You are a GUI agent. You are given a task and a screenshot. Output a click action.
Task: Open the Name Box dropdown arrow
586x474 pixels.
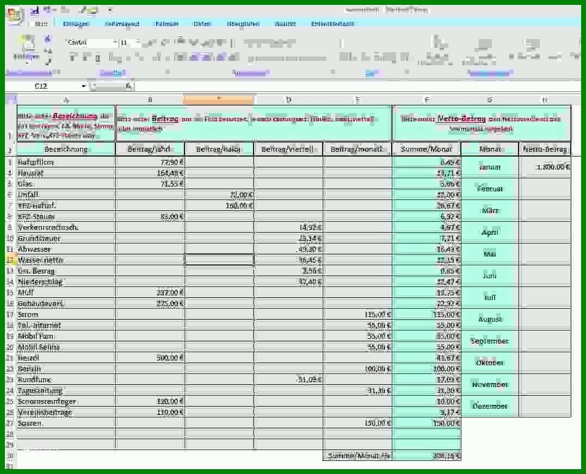point(84,86)
